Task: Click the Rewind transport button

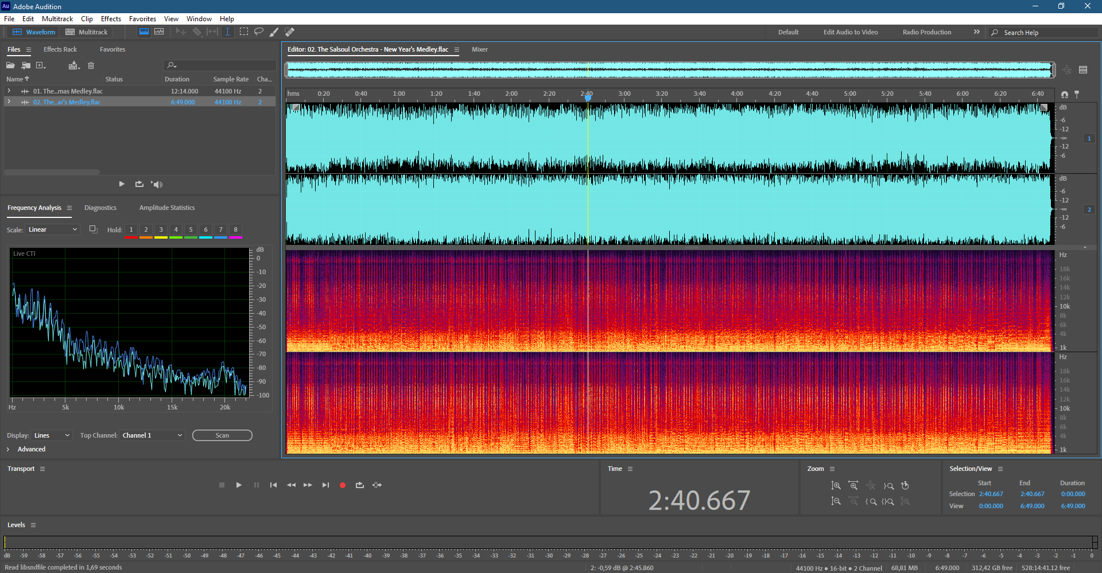Action: pyautogui.click(x=291, y=485)
